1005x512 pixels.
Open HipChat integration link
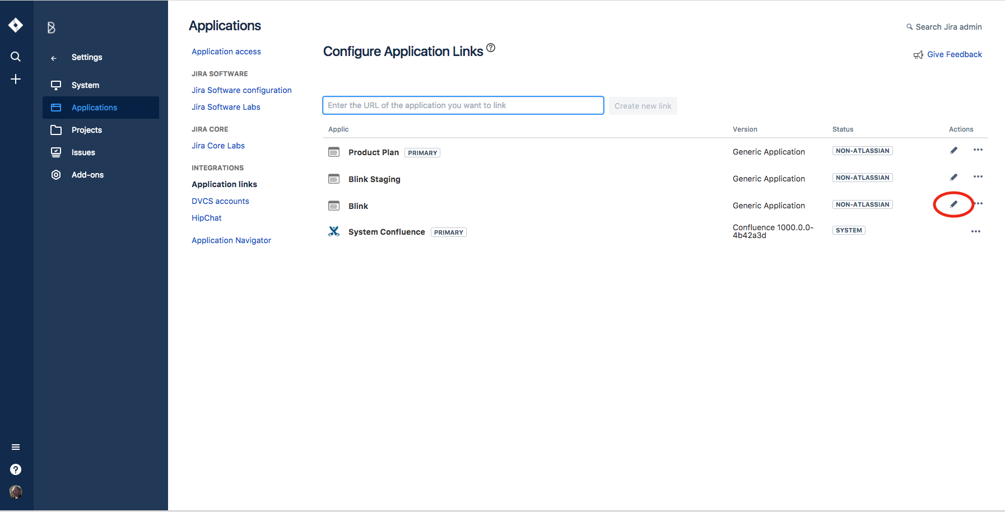pyautogui.click(x=207, y=218)
